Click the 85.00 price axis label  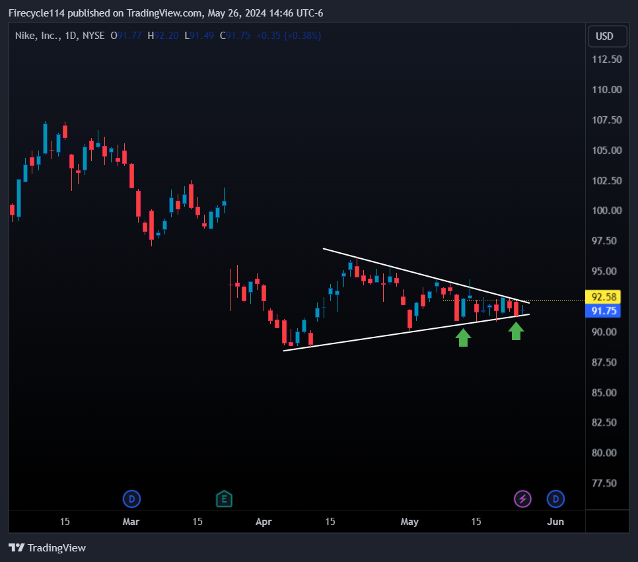(604, 393)
